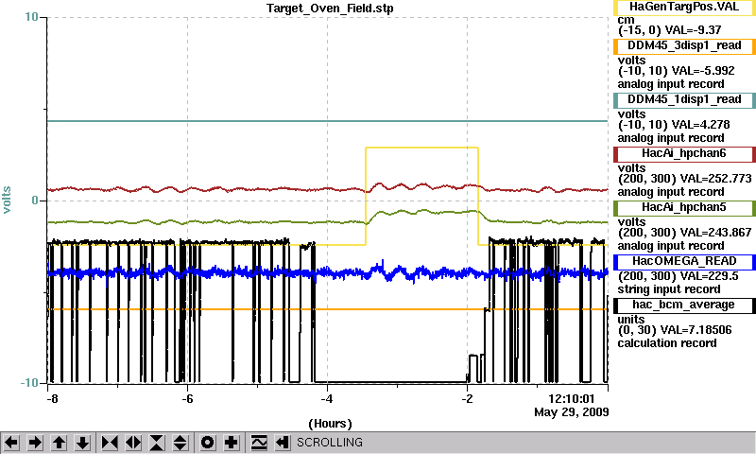
Task: Click the VAL=4.278 readout text
Action: coord(701,125)
